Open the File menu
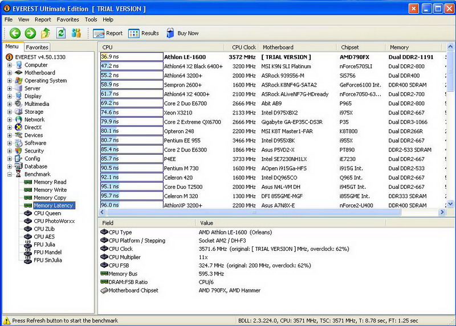The height and width of the screenshot is (326, 456). click(x=9, y=19)
